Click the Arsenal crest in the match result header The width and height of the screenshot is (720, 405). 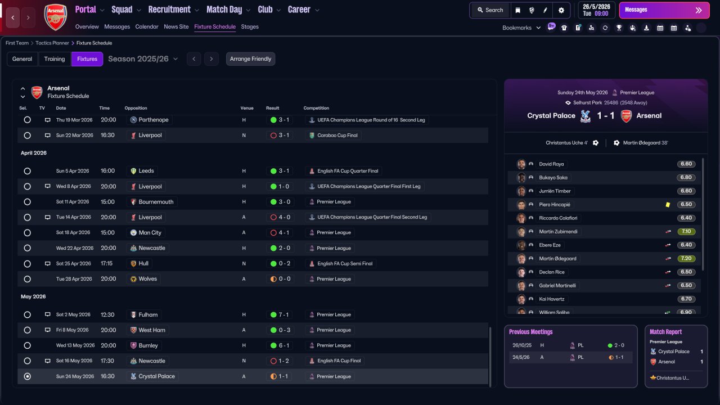[626, 116]
